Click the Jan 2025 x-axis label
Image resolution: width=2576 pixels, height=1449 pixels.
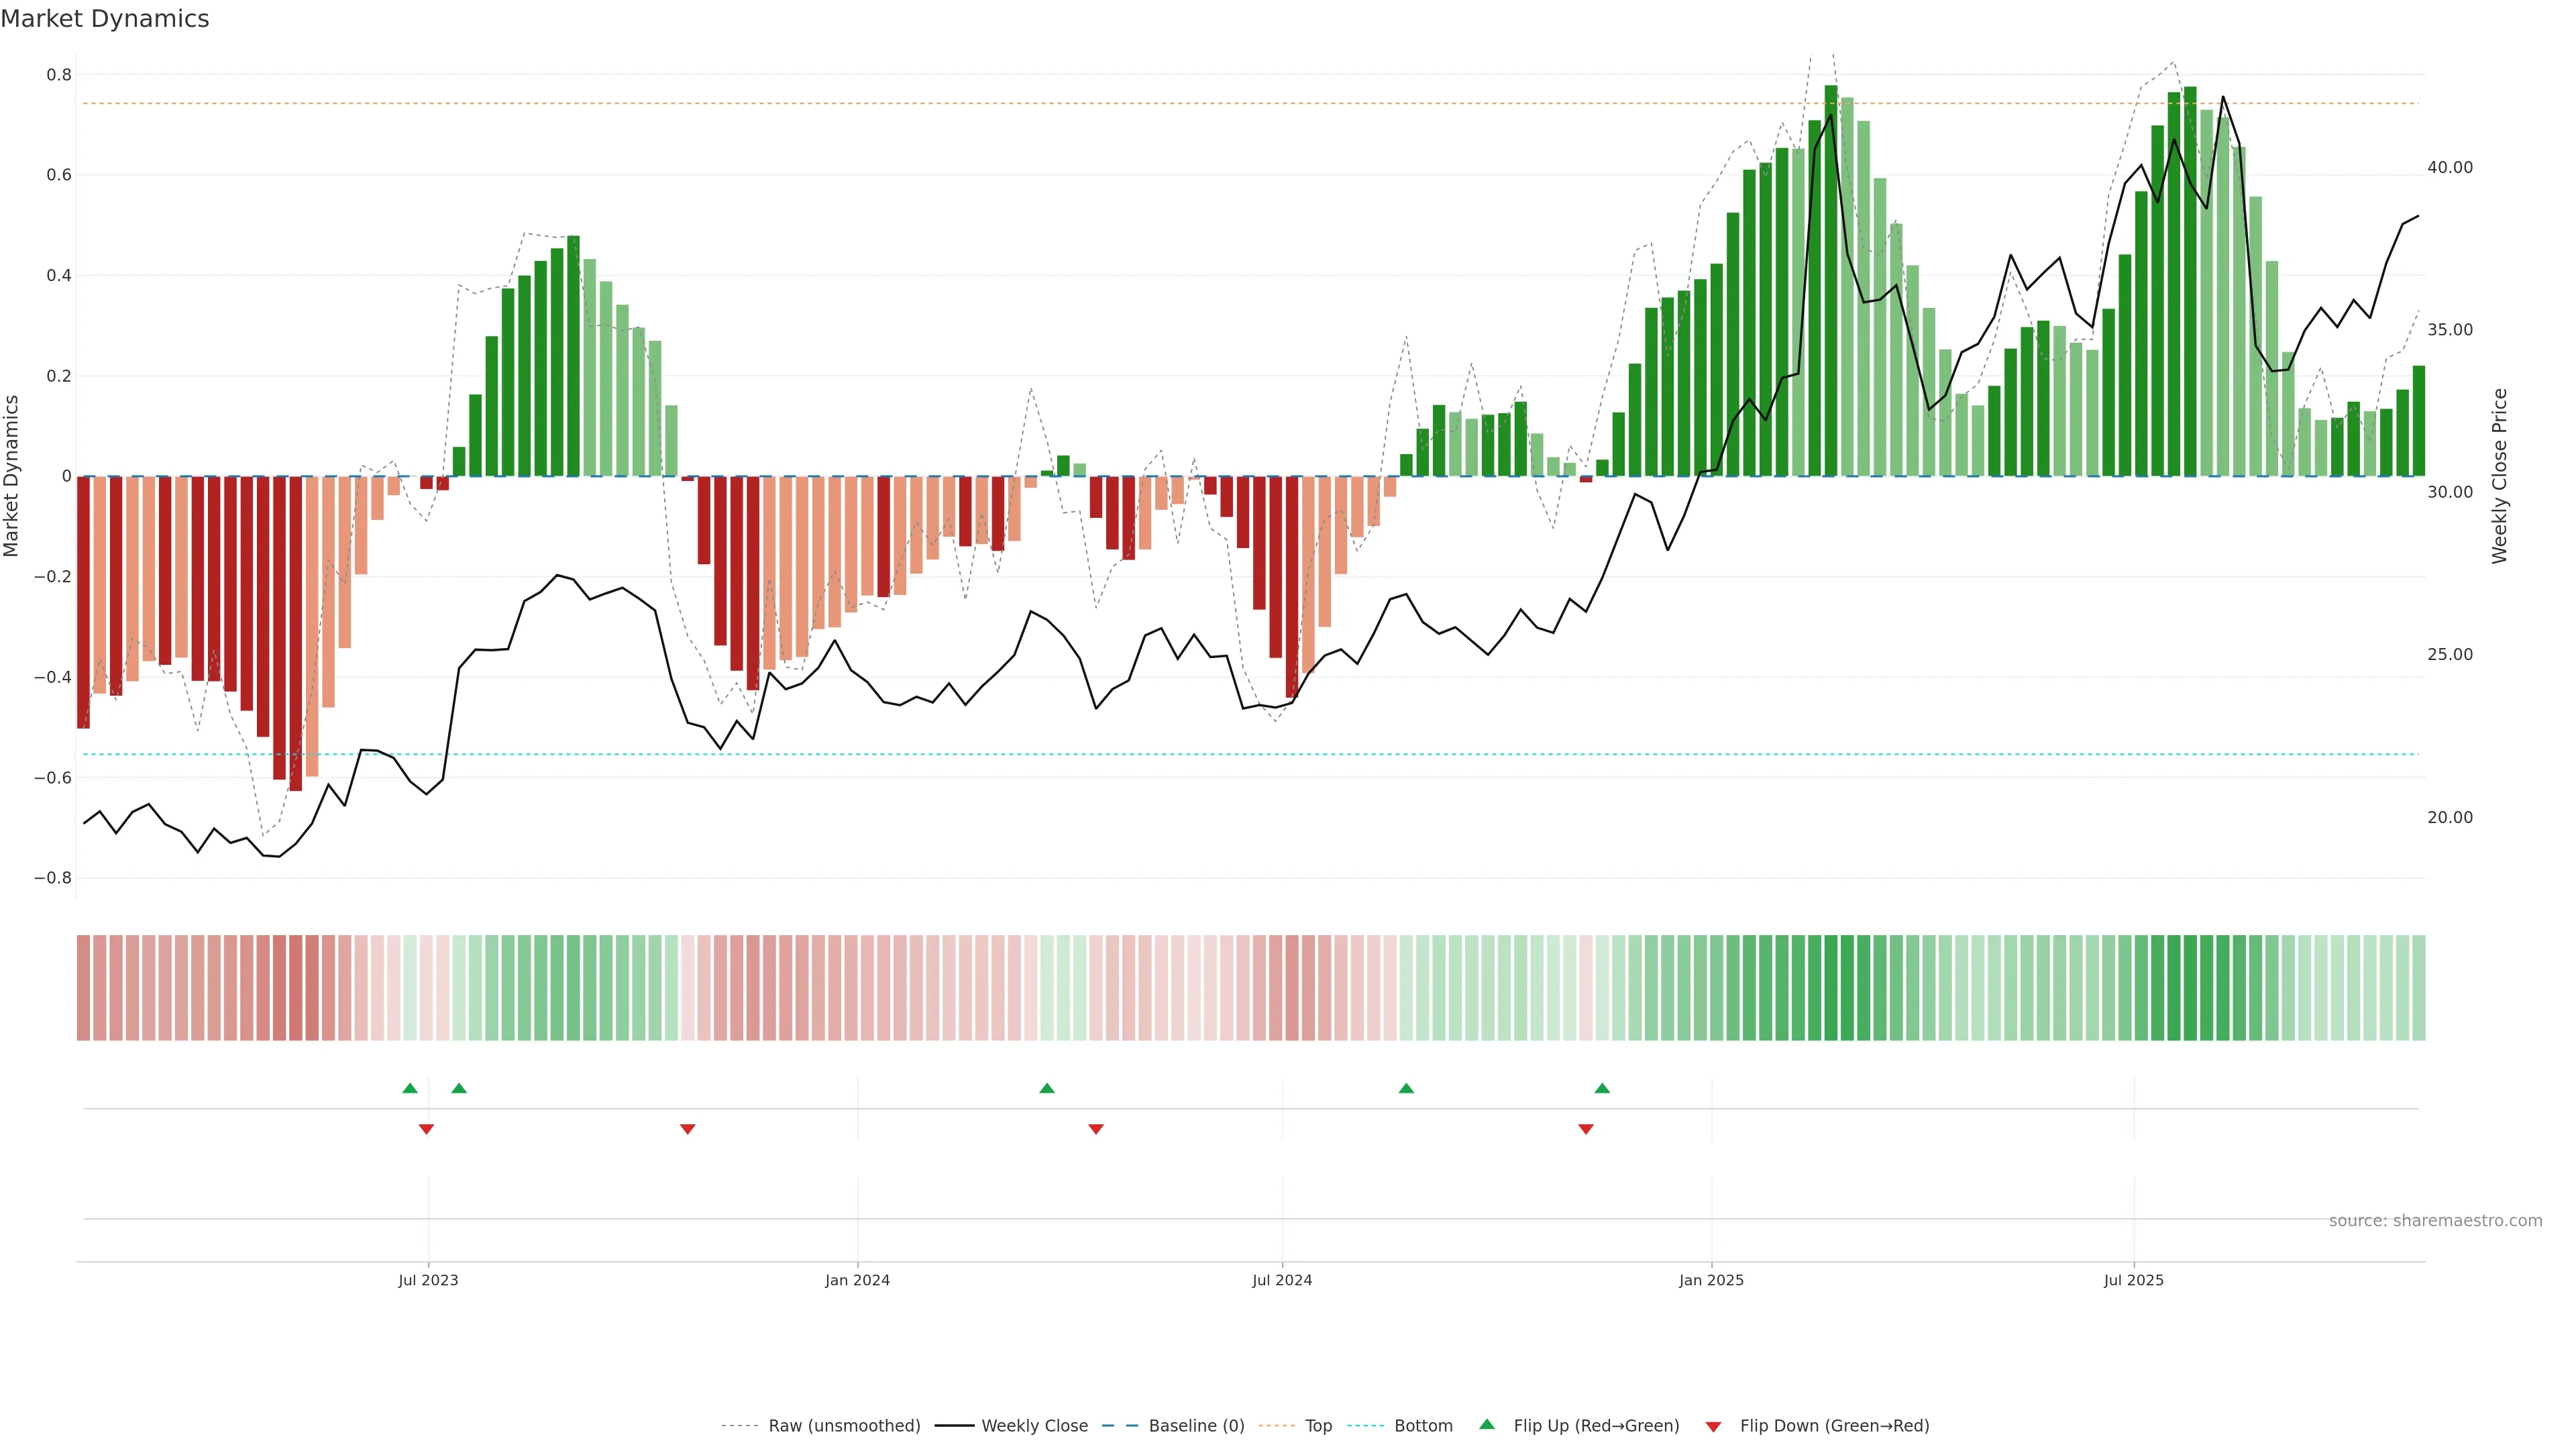[1711, 1280]
